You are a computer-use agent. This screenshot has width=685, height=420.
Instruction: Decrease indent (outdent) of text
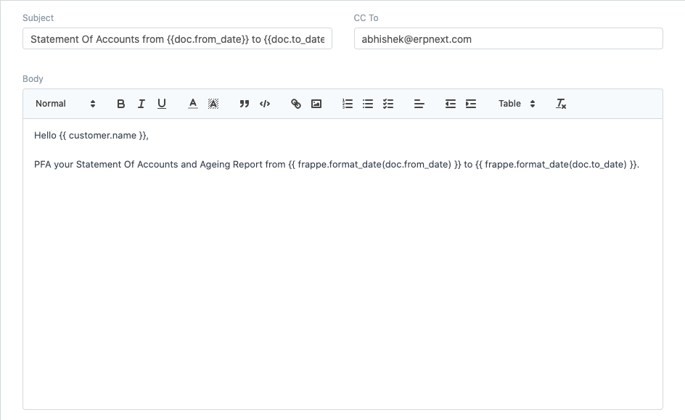[451, 104]
